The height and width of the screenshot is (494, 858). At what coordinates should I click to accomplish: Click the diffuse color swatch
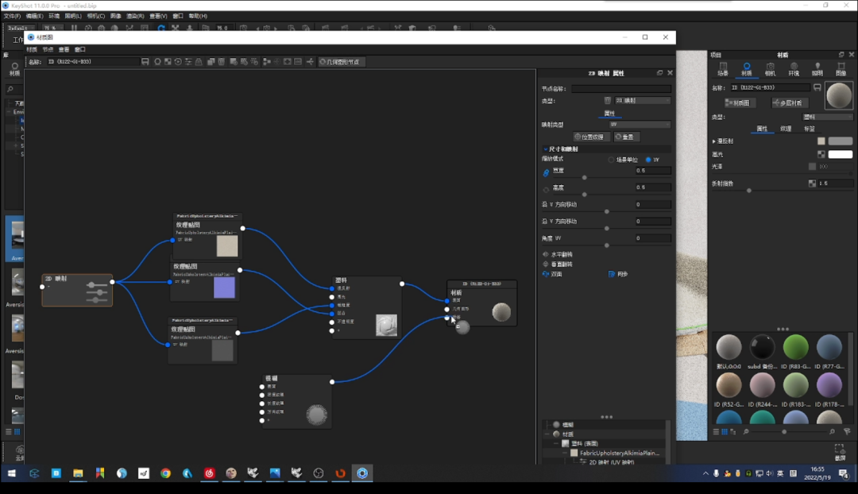840,141
